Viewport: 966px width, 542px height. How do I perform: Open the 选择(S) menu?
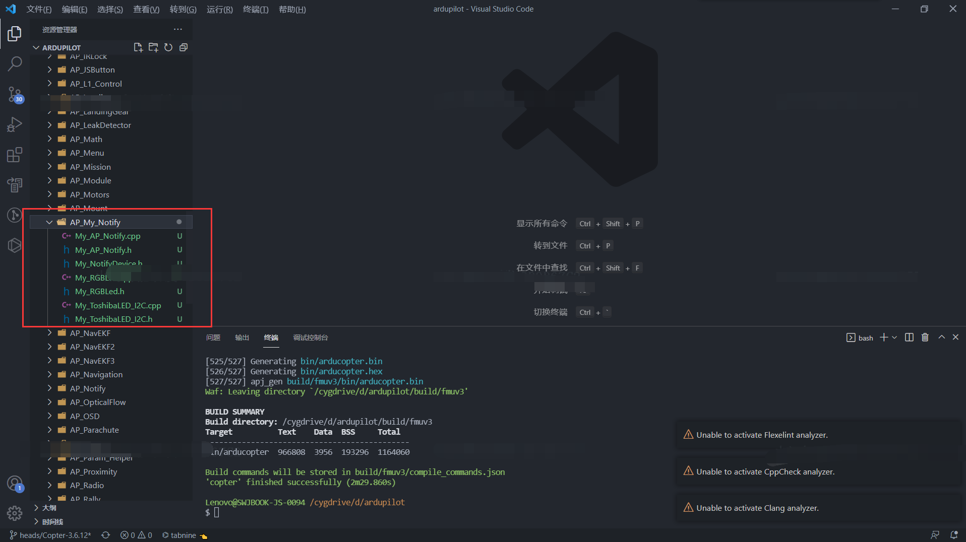[110, 9]
